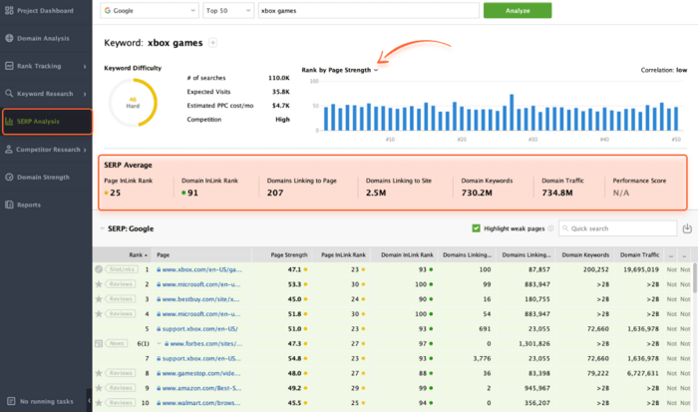This screenshot has height=412, width=698.
Task: Click the SERP Analysis bar-chart icon
Action: (9, 121)
